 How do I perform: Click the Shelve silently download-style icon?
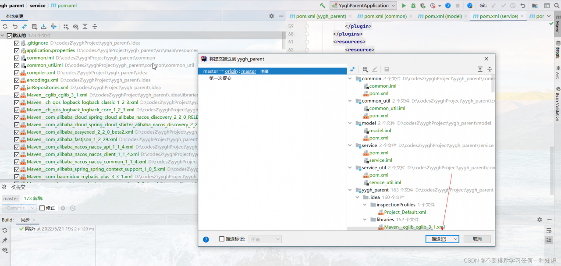44,27
